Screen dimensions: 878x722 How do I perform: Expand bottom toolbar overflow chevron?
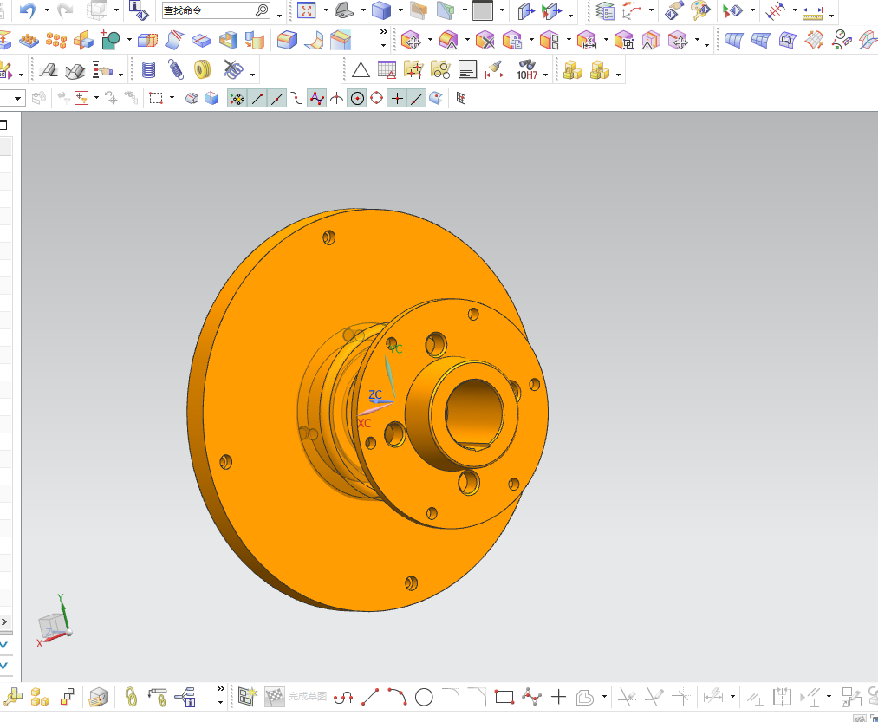coord(221,688)
